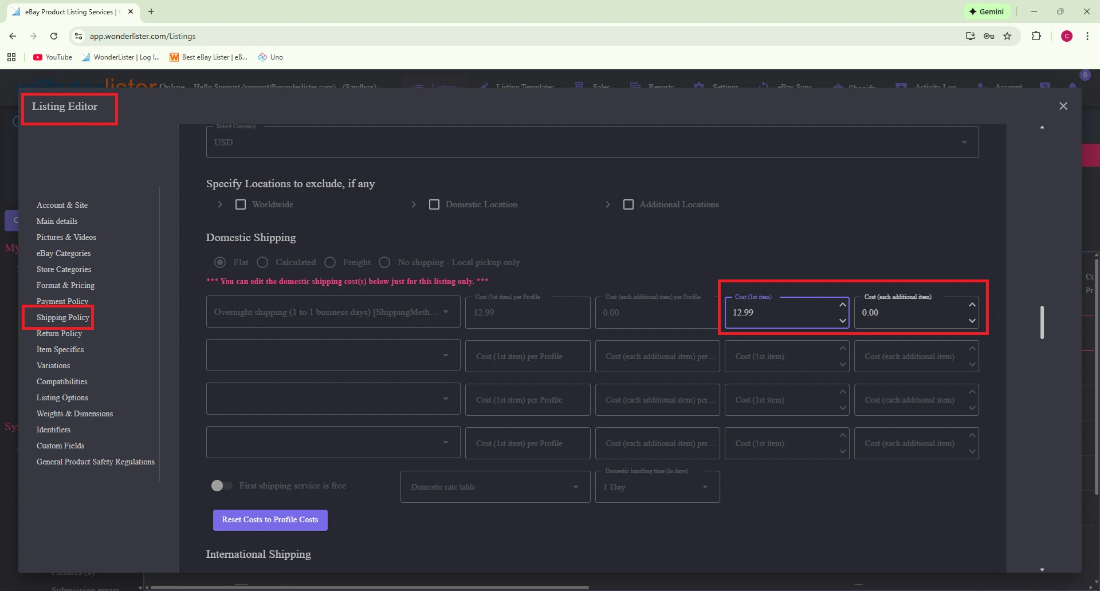Click the eBay Sync refresh icon

(765, 85)
